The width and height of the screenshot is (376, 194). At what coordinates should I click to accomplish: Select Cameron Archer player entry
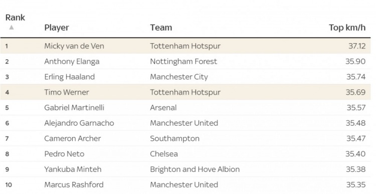72,138
